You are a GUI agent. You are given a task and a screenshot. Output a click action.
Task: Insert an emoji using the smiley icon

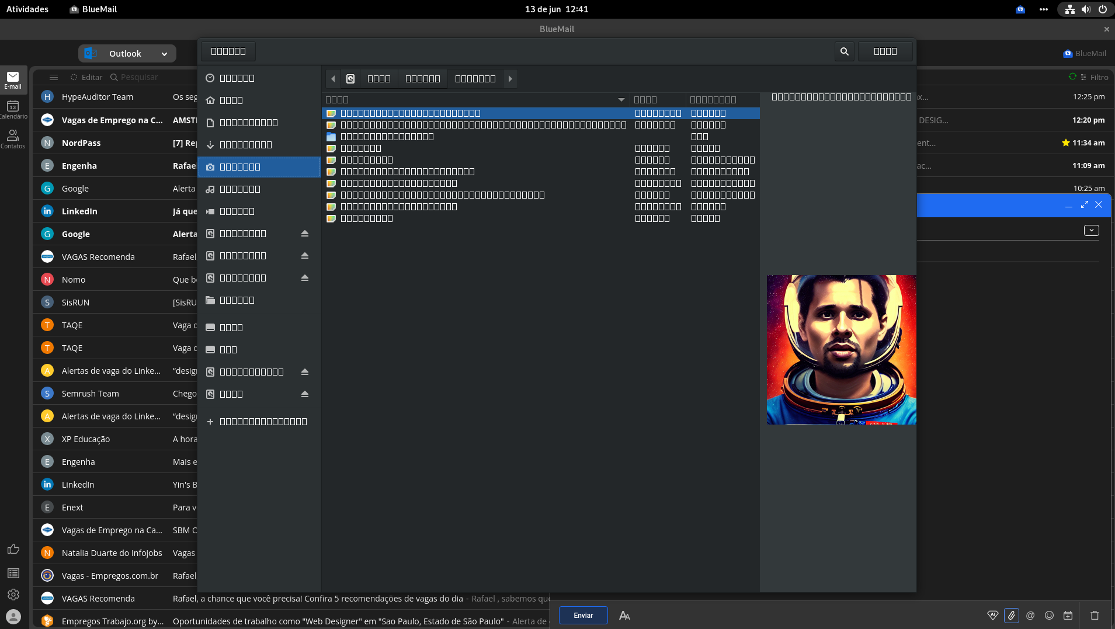pyautogui.click(x=1049, y=615)
